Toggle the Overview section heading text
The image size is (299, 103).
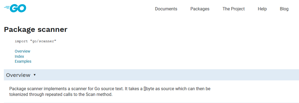18,75
